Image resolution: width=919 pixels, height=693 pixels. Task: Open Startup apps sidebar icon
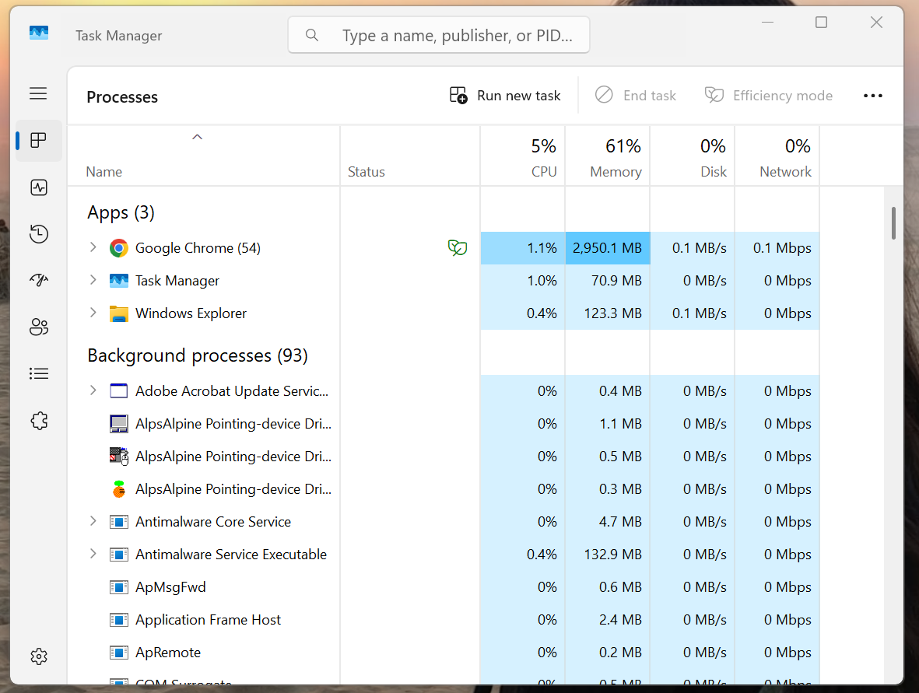pos(39,280)
